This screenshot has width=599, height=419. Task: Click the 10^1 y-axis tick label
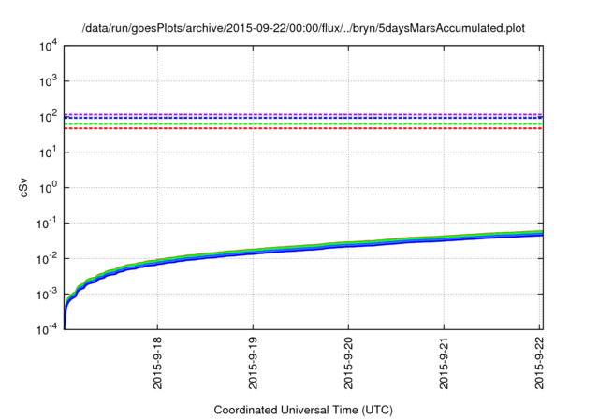(49, 152)
